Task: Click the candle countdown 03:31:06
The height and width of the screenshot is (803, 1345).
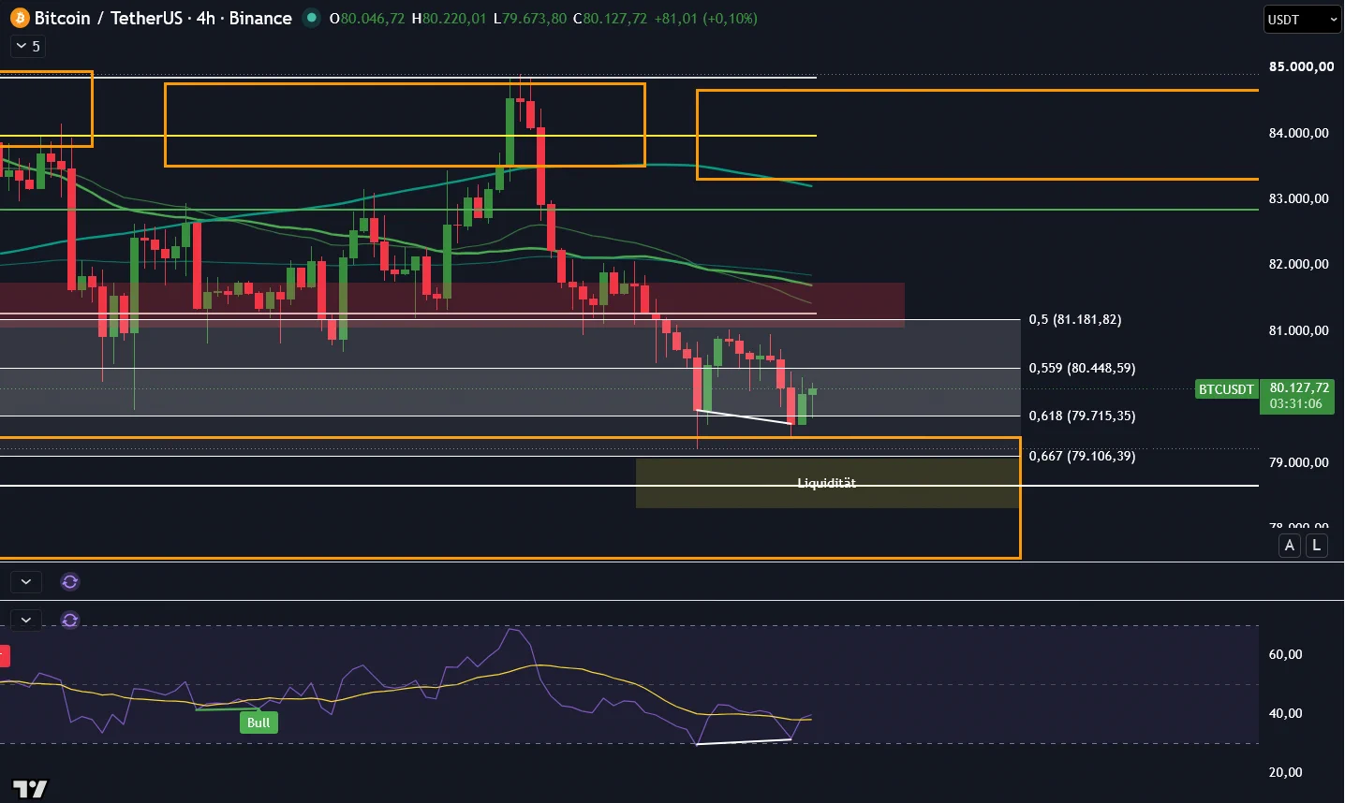Action: point(1296,403)
